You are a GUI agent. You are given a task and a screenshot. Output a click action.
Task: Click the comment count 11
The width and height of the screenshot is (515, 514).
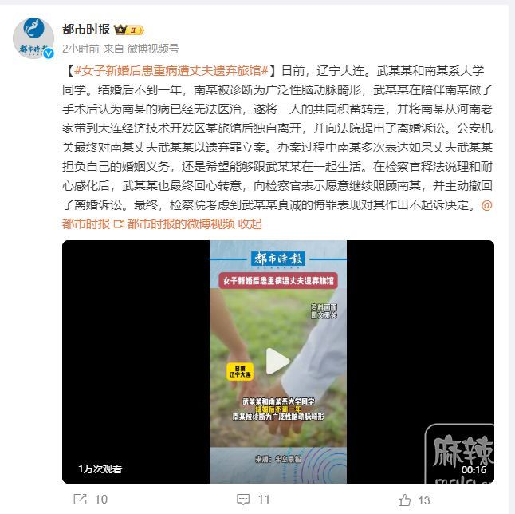264,500
